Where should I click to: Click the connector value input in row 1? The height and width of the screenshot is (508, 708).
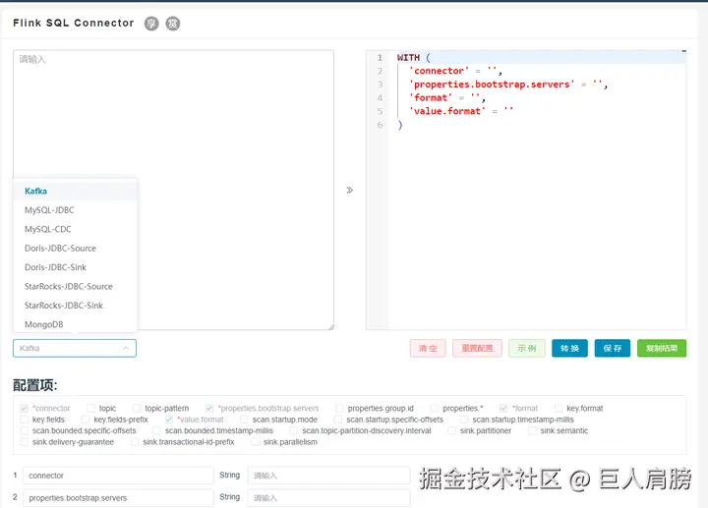click(x=328, y=476)
